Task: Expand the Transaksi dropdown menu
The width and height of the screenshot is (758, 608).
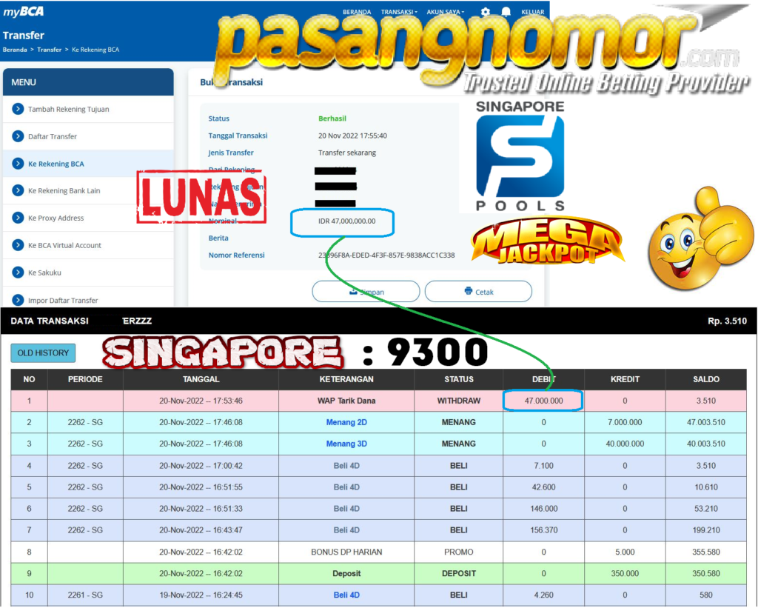Action: (399, 12)
